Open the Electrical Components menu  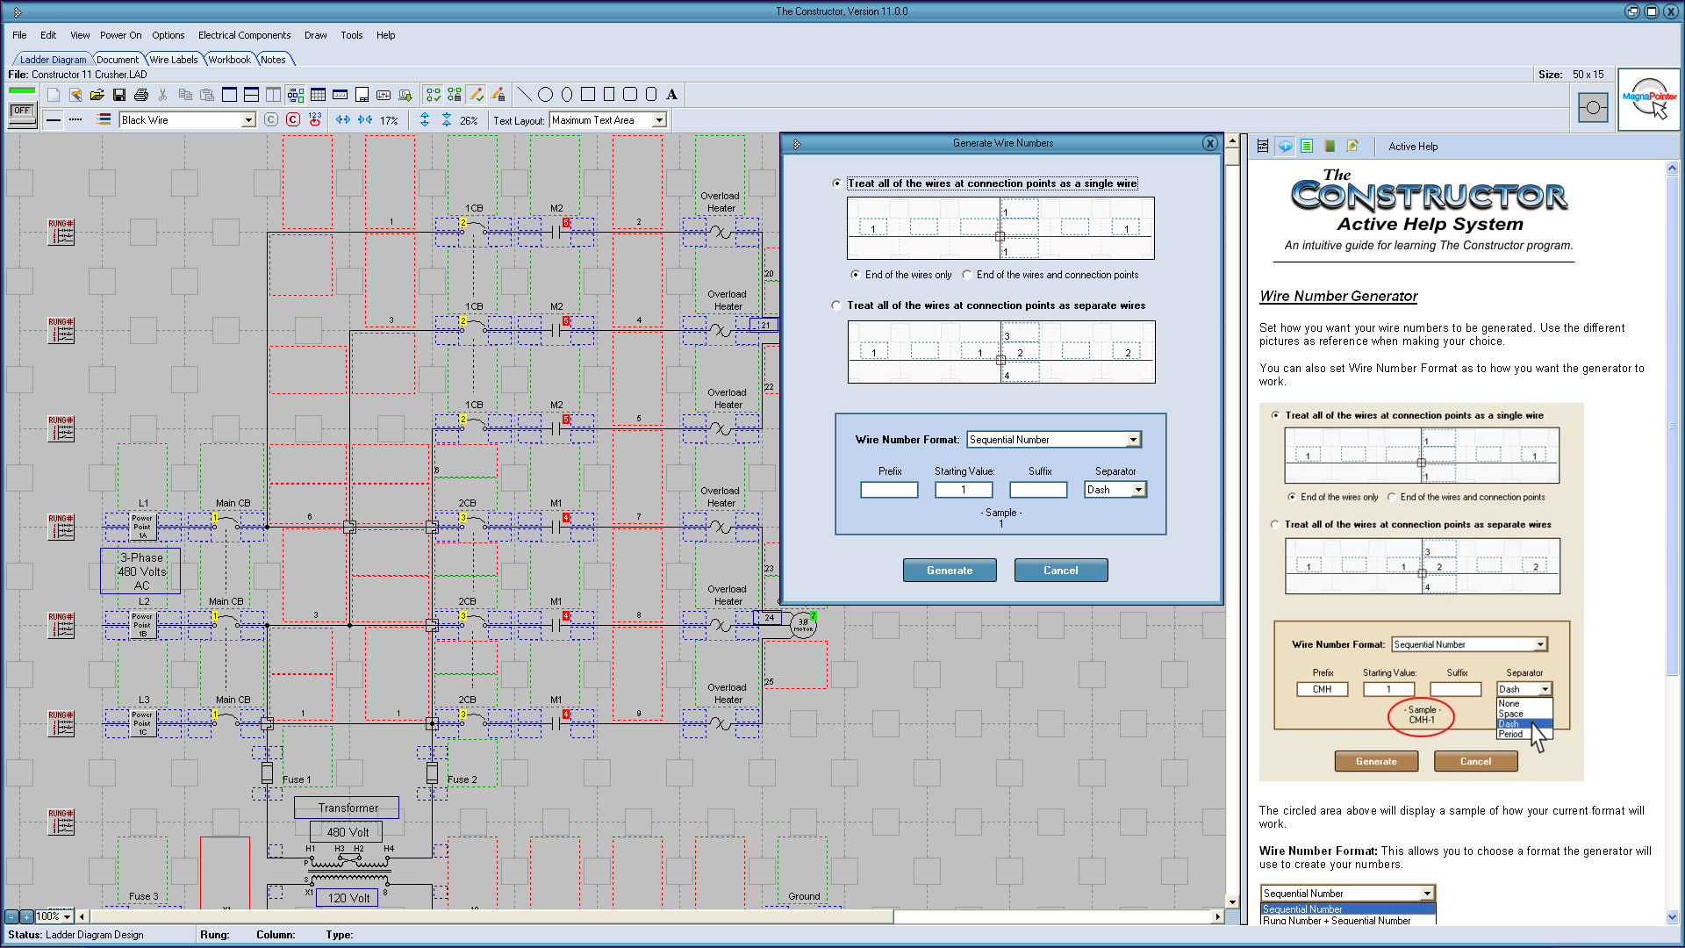pos(244,35)
